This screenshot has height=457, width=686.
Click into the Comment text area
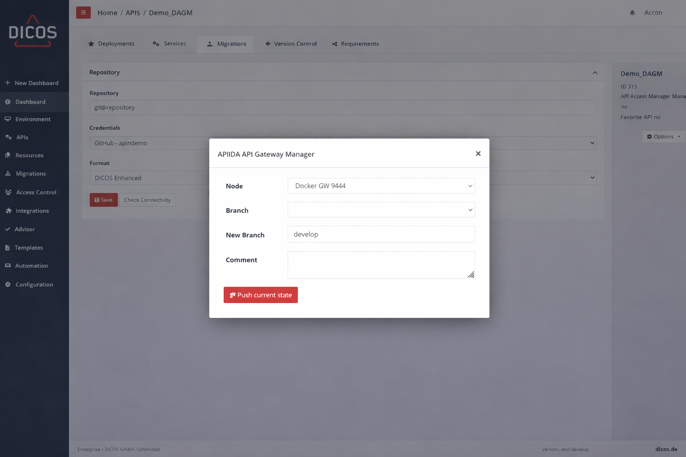[381, 265]
